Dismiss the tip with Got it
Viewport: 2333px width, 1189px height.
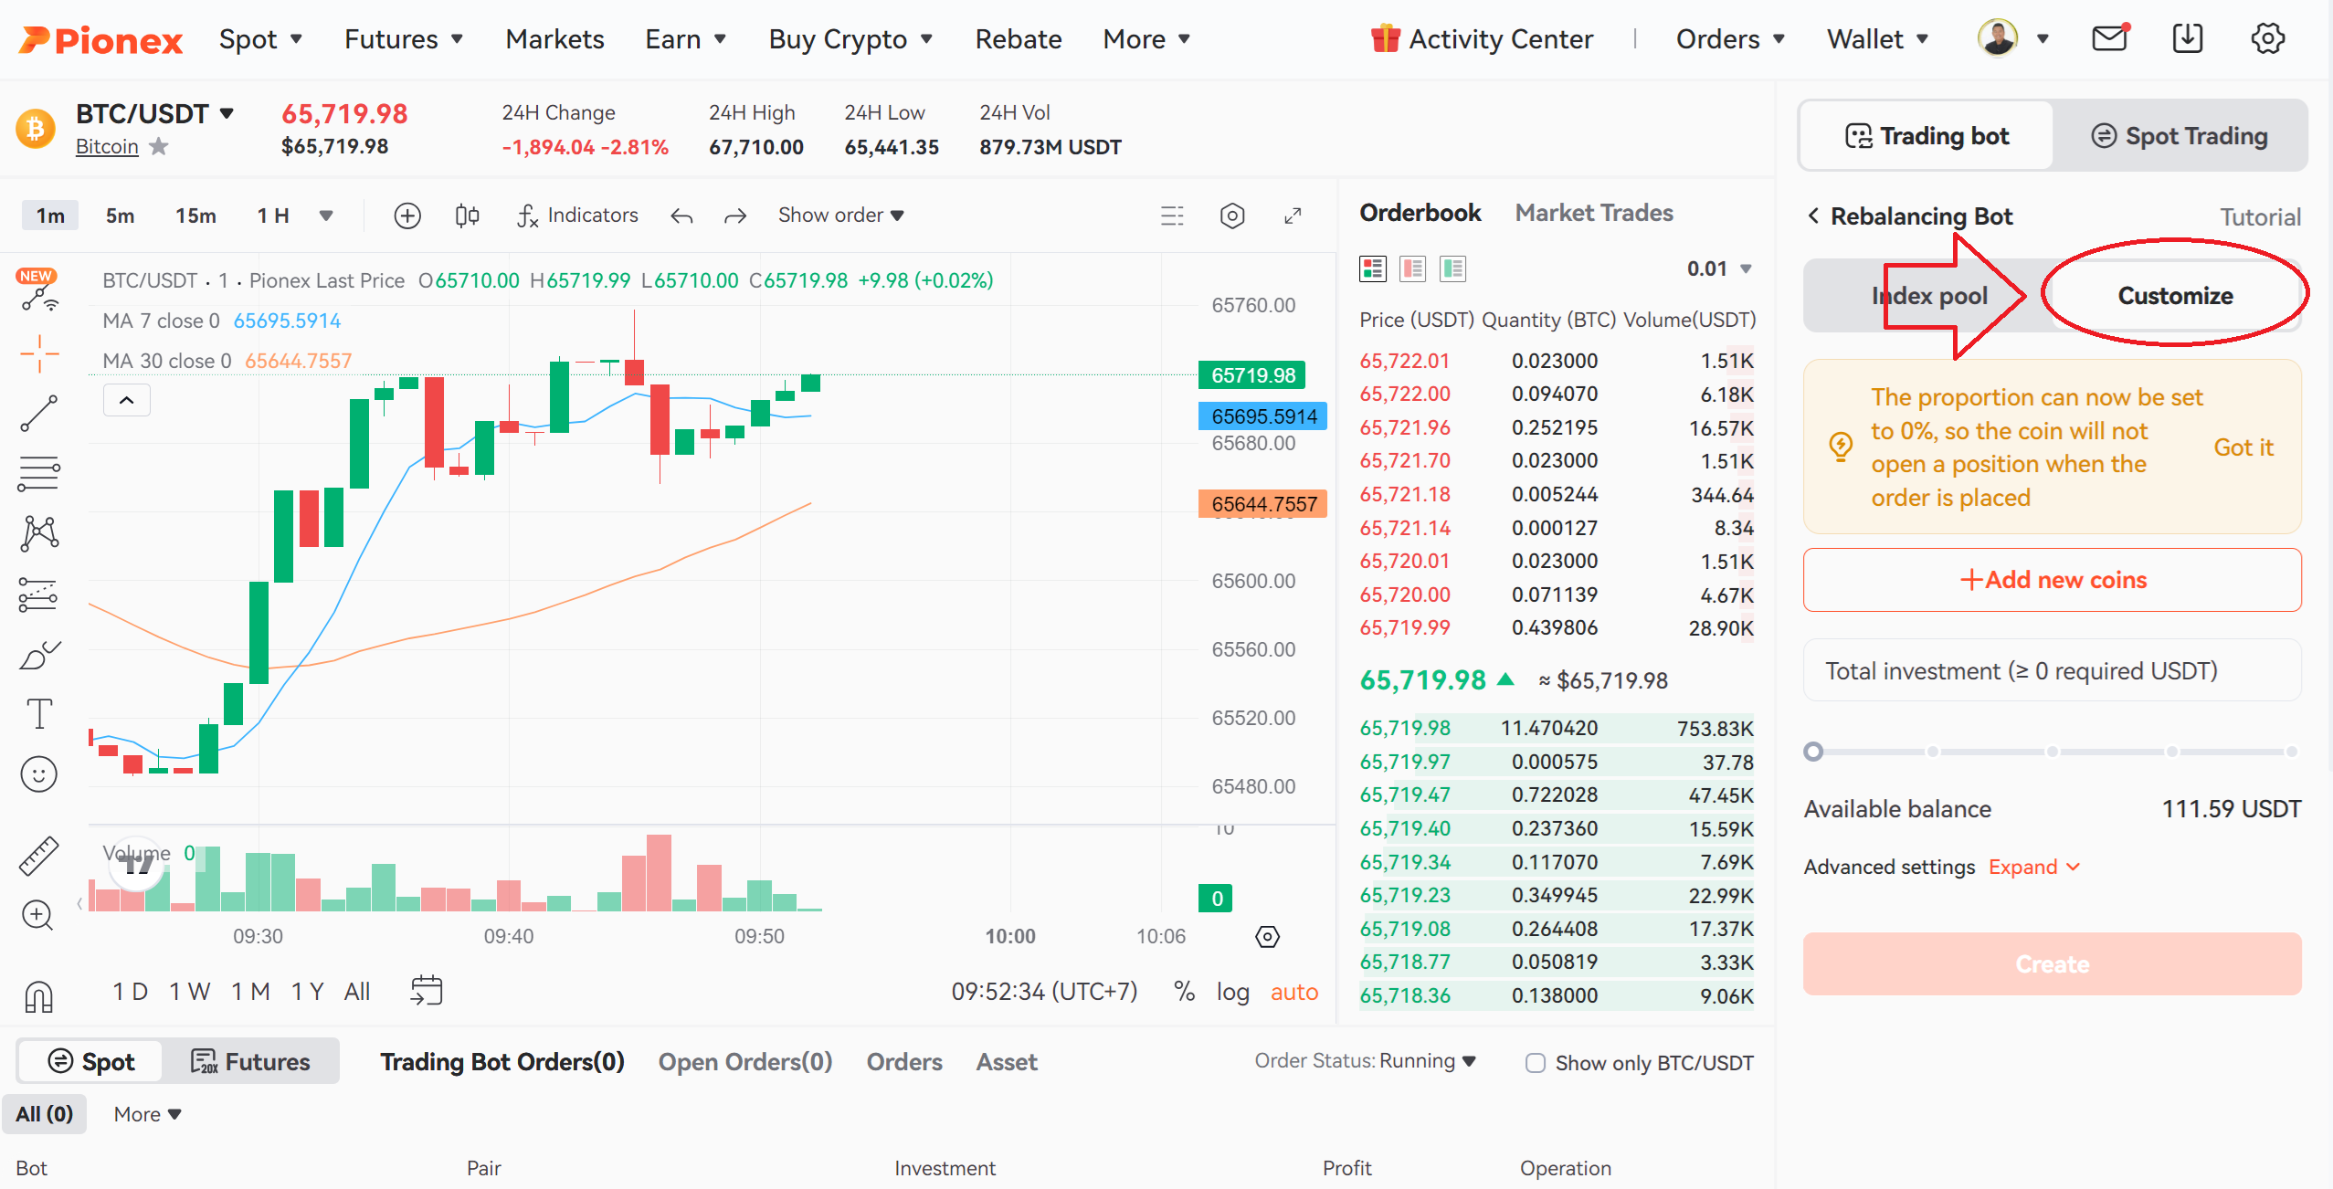pyautogui.click(x=2243, y=447)
